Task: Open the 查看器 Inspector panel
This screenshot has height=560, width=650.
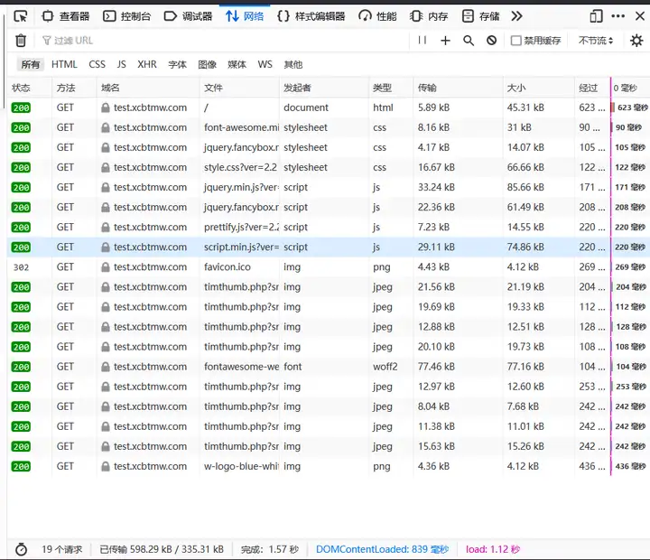Action: click(66, 16)
